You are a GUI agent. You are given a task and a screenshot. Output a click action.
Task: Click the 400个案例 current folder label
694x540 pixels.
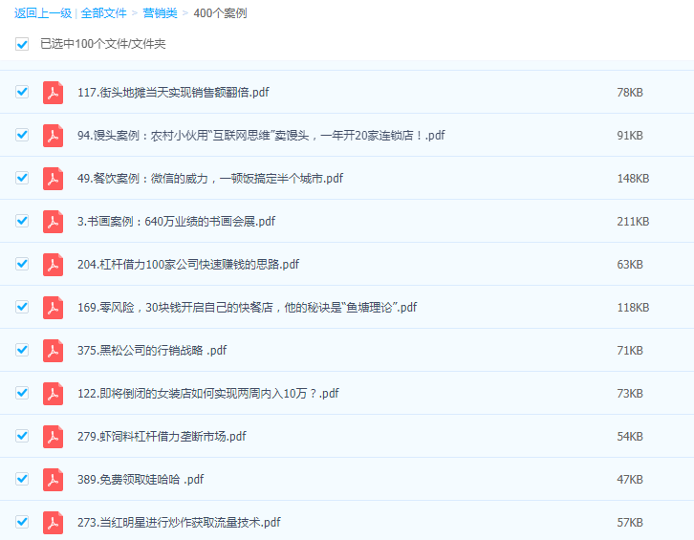[x=220, y=13]
